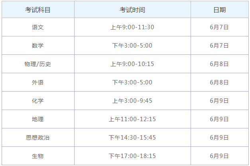
Task: Select the 生物 subject cell
Action: tap(38, 156)
